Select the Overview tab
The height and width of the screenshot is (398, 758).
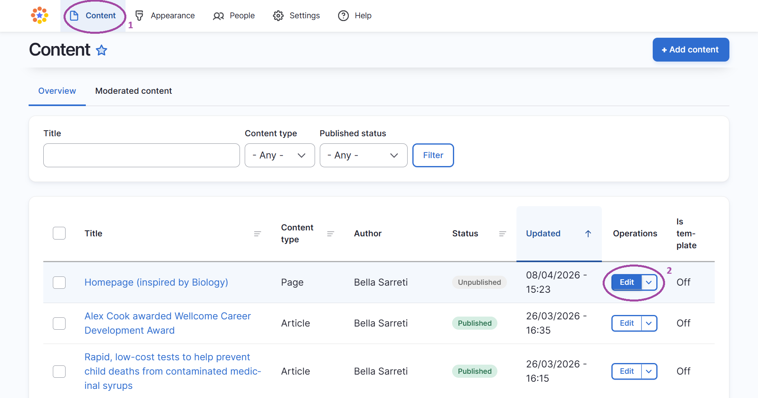coord(57,91)
